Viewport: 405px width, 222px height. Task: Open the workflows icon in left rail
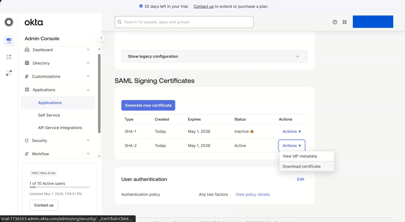9,73
